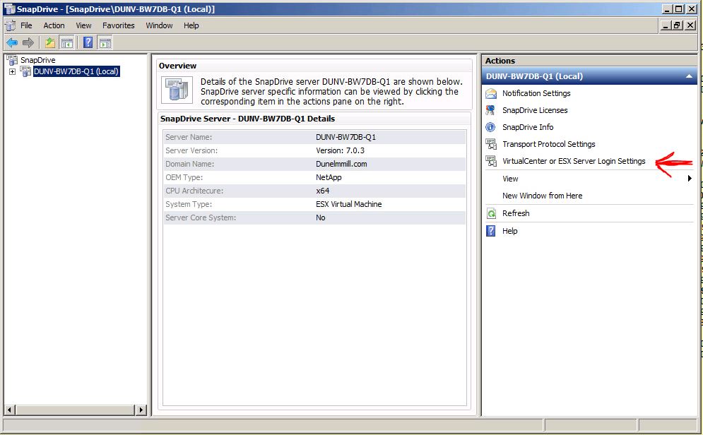Click the Up One Level folder icon
The width and height of the screenshot is (703, 435).
(x=50, y=42)
